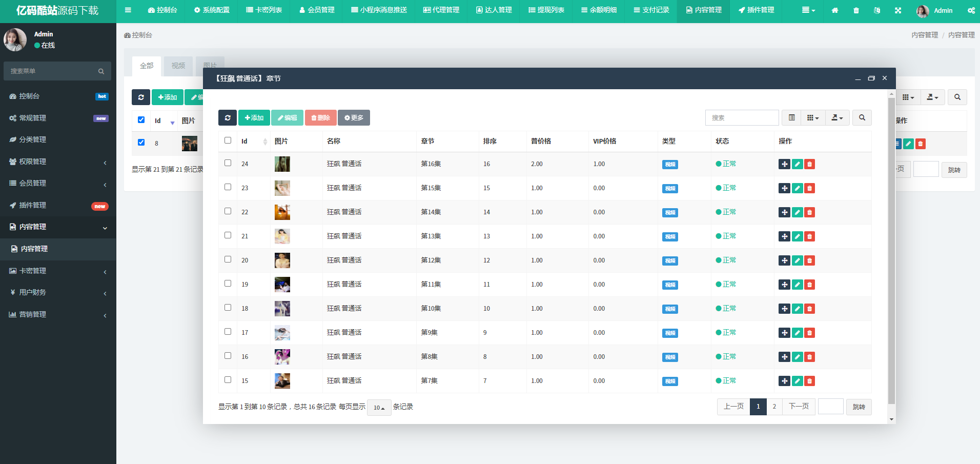Viewport: 980px width, 464px height.
Task: Open the page size dropdown showing 10
Action: point(379,408)
